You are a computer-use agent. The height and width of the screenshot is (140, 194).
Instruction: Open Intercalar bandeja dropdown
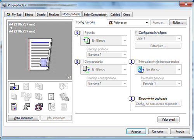pos(161,84)
